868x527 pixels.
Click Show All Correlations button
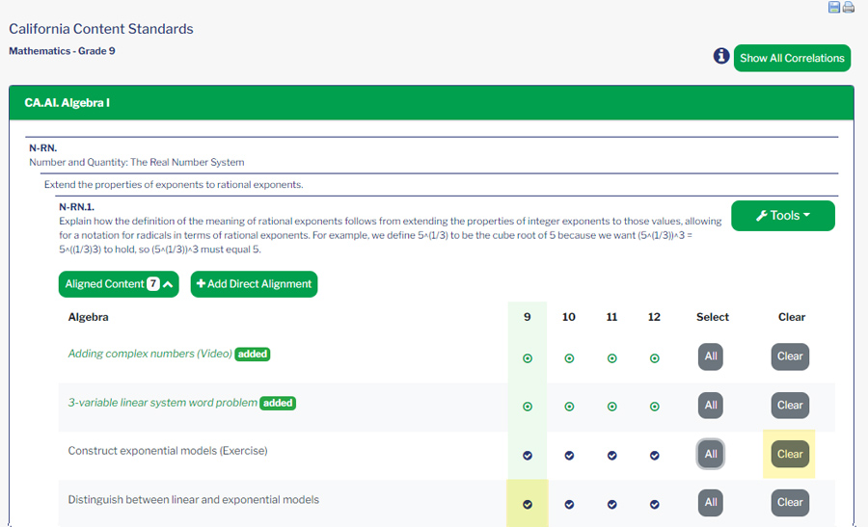[792, 58]
